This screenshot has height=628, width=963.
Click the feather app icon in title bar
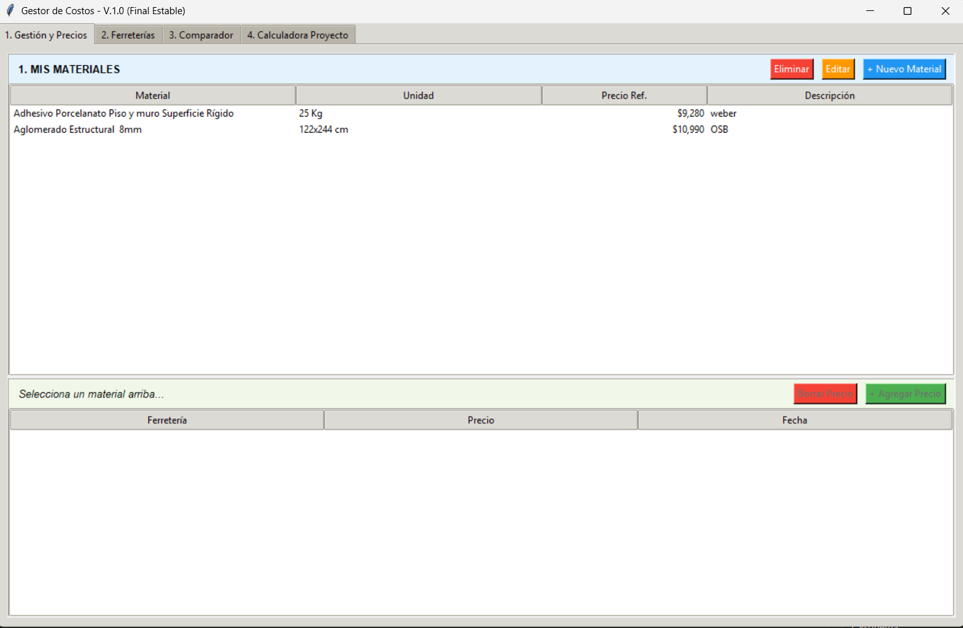pyautogui.click(x=10, y=10)
